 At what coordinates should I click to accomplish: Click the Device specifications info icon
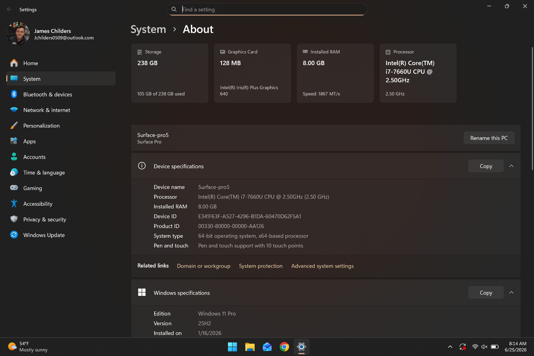(142, 166)
